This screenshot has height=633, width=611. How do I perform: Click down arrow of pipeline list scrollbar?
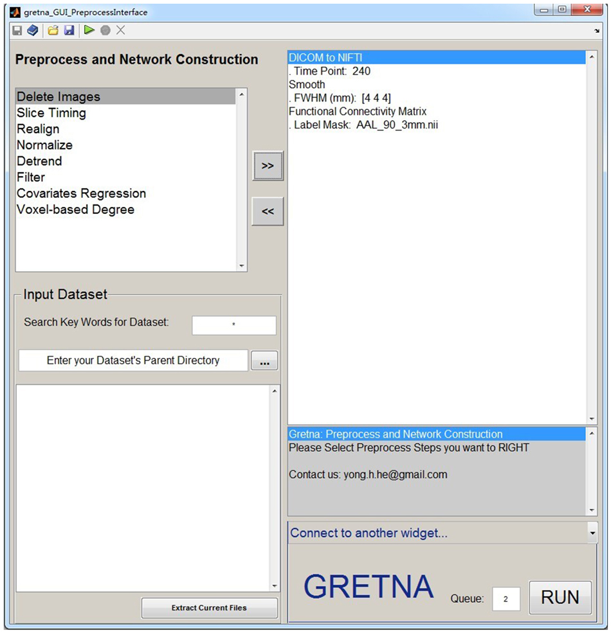click(x=592, y=418)
